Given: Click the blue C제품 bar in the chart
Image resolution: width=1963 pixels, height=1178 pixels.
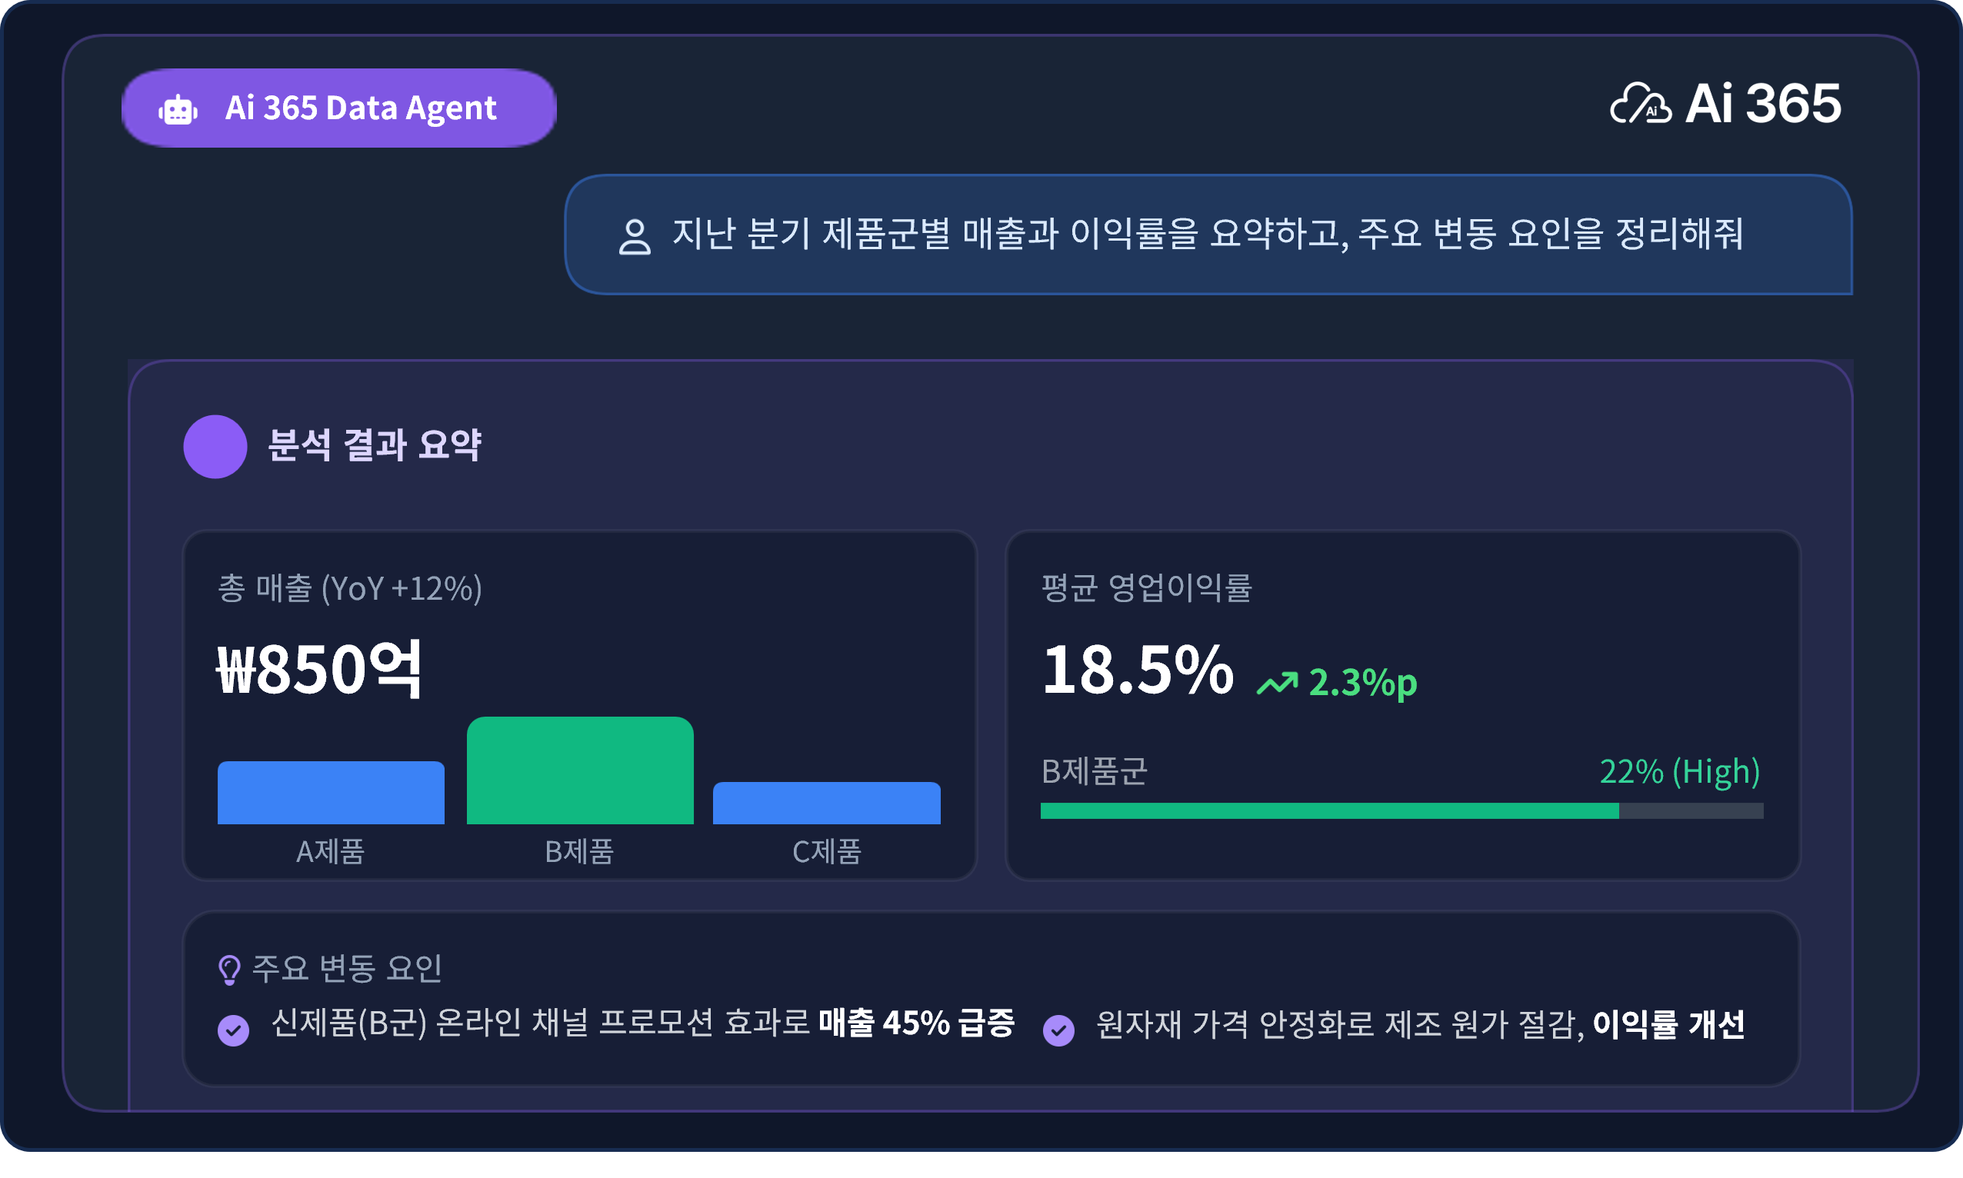Looking at the screenshot, I should [x=827, y=803].
